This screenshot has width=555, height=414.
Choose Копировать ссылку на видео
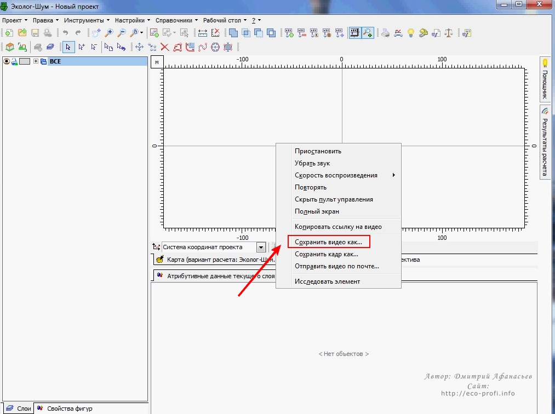pyautogui.click(x=338, y=227)
